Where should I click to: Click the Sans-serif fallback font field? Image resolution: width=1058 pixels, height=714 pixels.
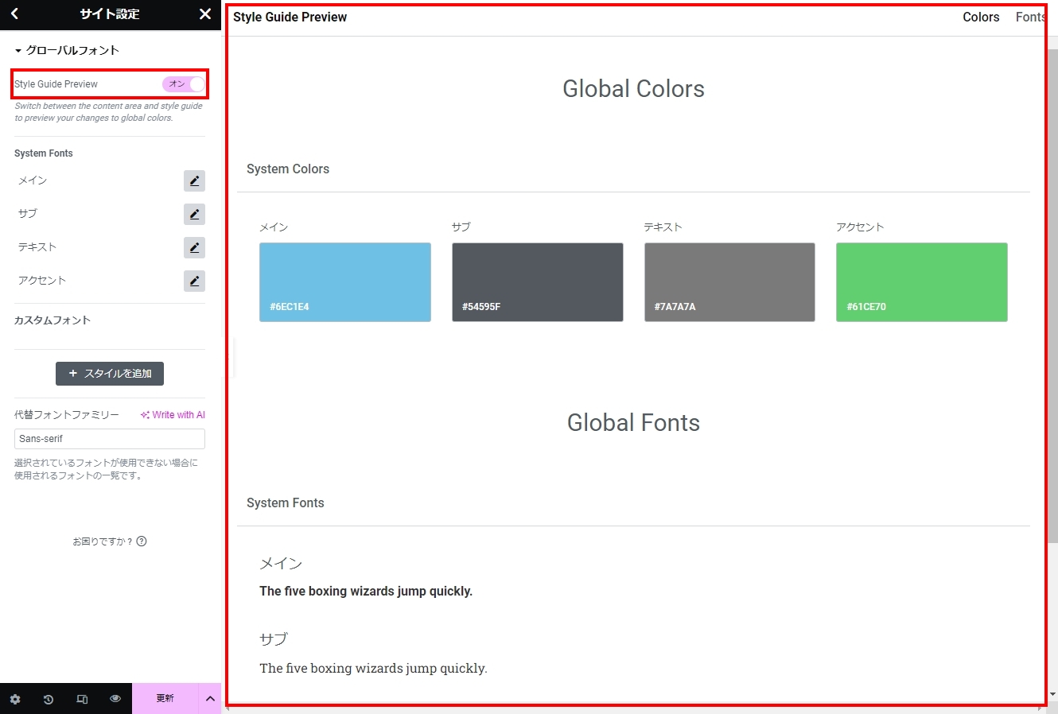pyautogui.click(x=110, y=439)
